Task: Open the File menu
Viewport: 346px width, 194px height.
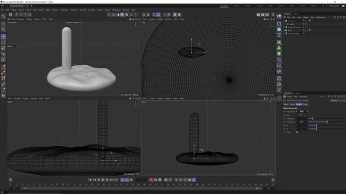Action: (x=2, y=10)
